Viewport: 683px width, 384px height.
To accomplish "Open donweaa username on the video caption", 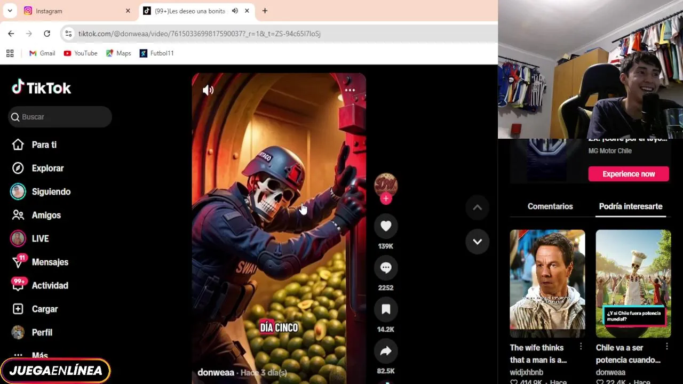I will [x=216, y=372].
